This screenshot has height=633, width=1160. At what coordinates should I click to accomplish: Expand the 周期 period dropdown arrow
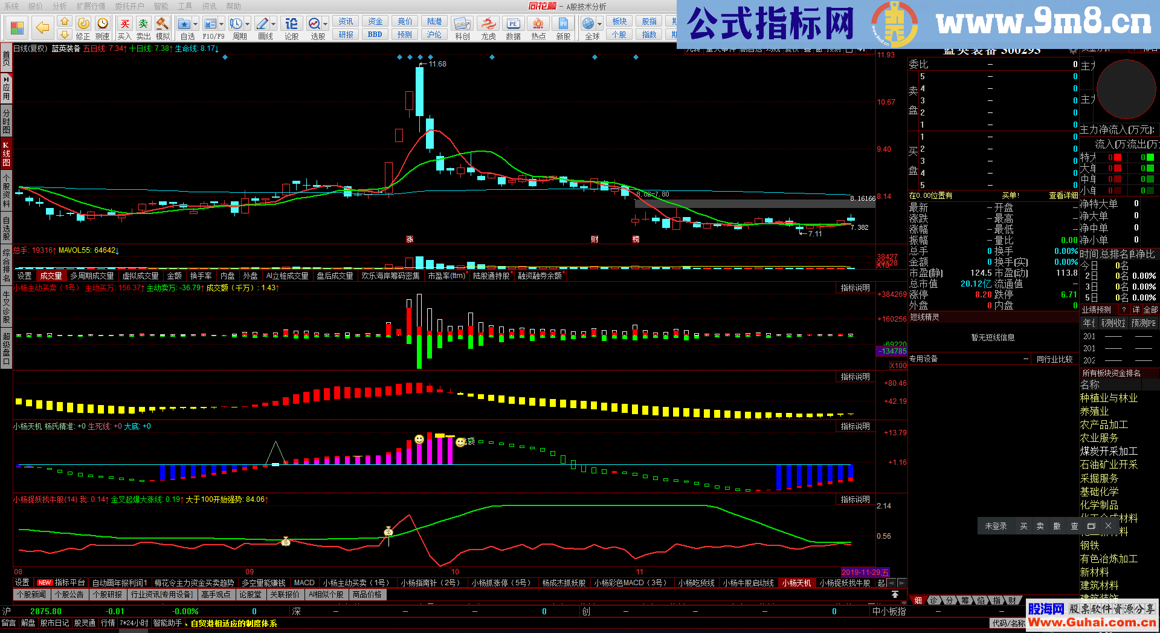248,24
